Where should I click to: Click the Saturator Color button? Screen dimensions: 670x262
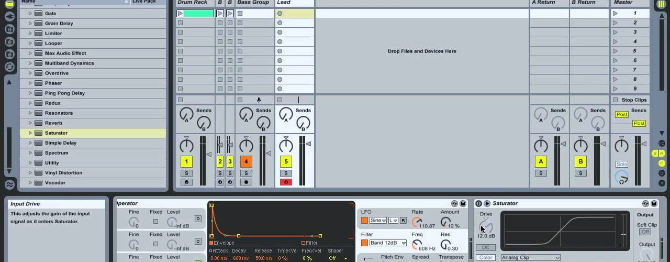click(486, 257)
